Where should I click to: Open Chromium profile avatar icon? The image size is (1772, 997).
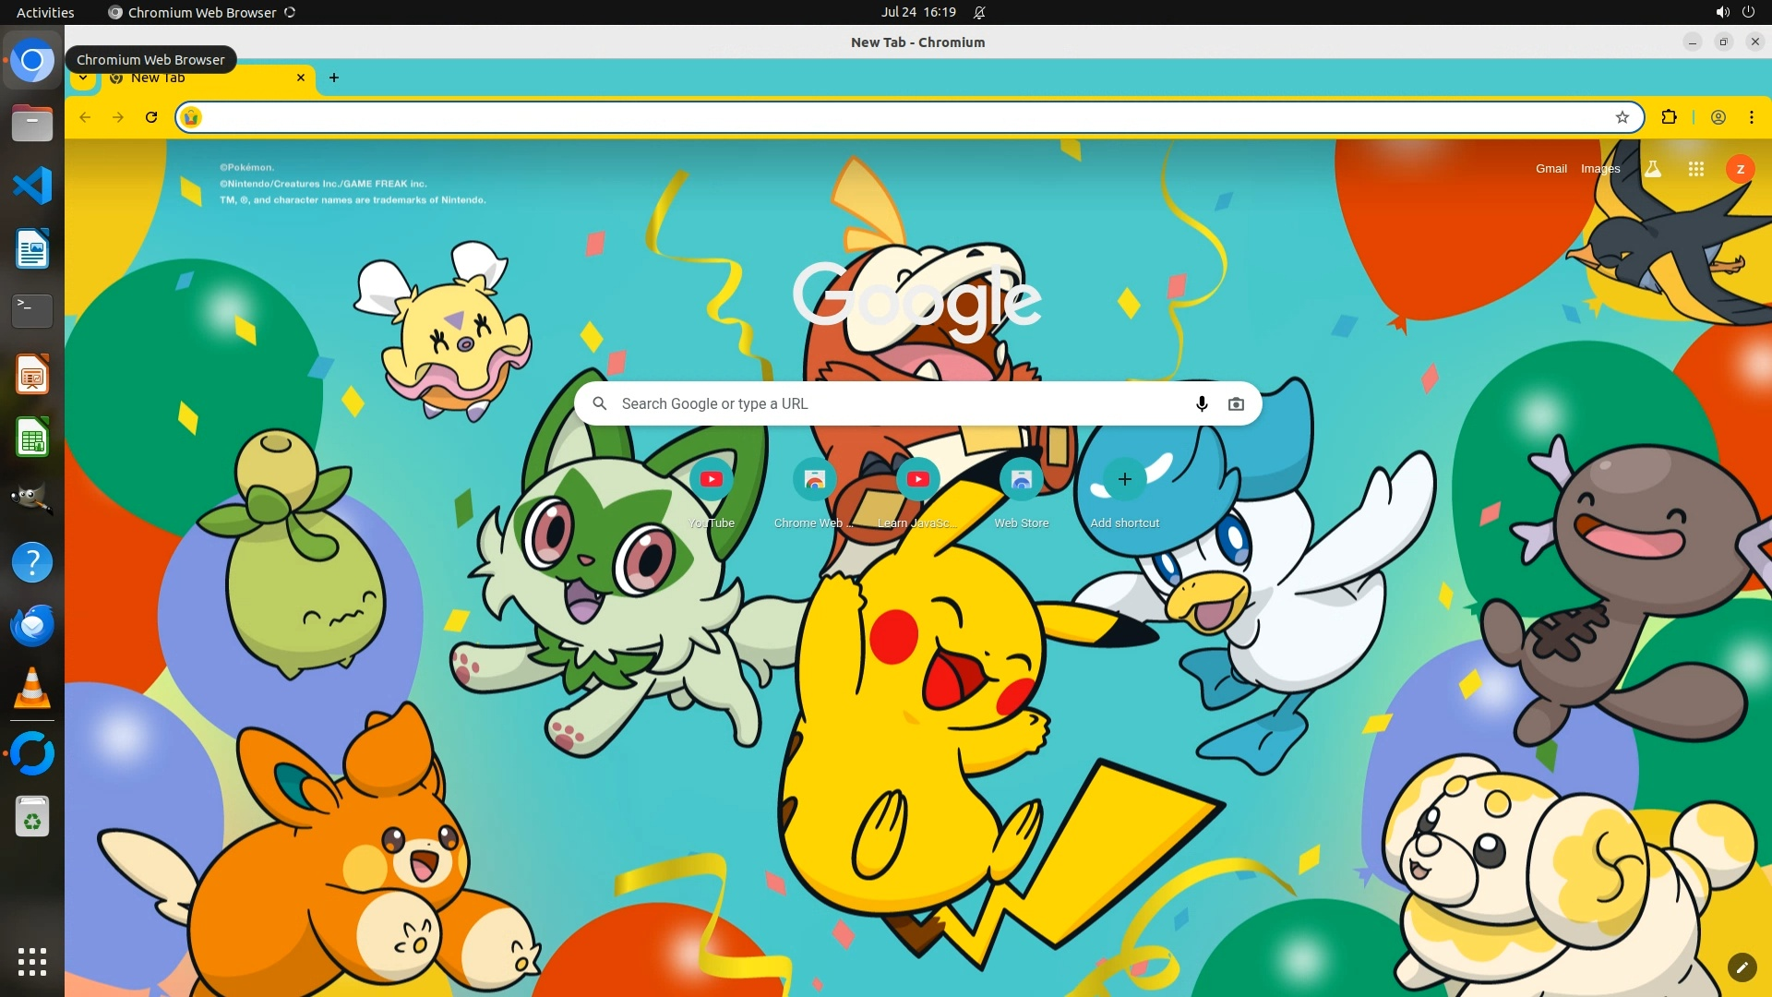coord(1718,117)
